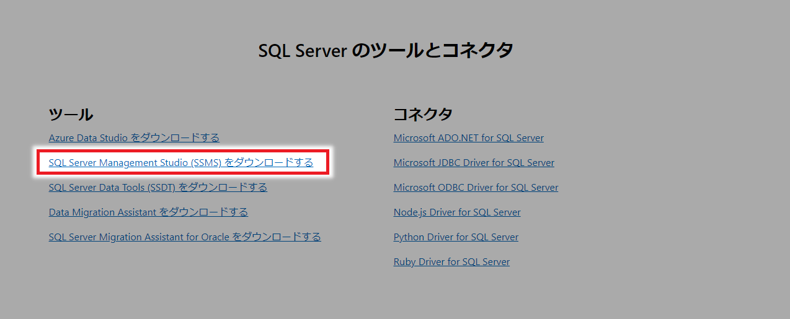Click the 'SQL Server のツールとコネクタ' heading
The width and height of the screenshot is (790, 319).
click(x=386, y=50)
